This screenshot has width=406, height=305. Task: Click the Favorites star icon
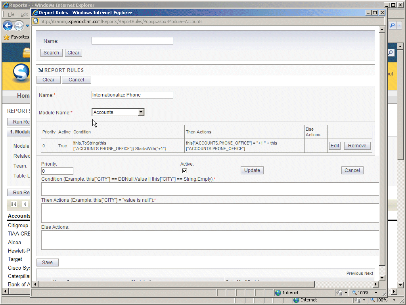6,37
